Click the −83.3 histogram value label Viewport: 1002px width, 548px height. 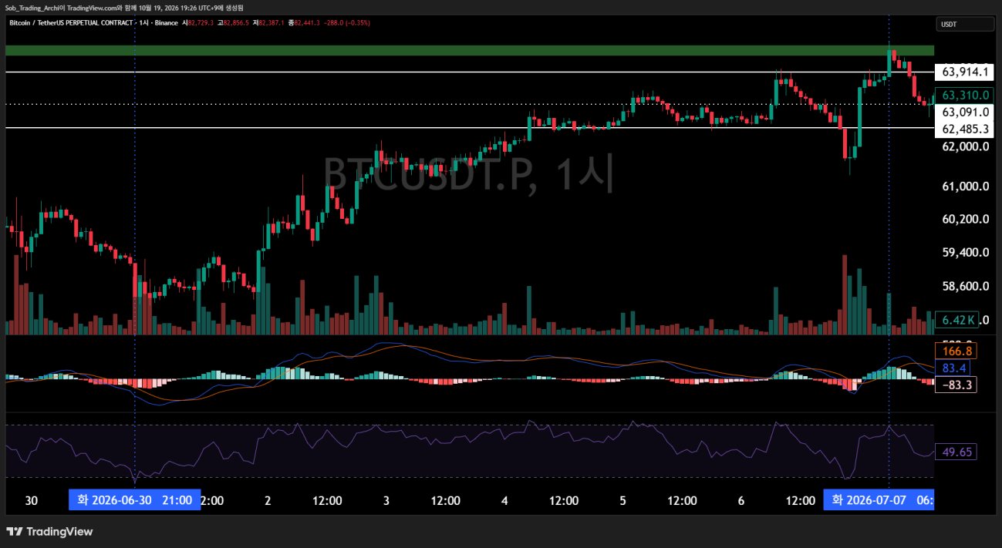pyautogui.click(x=956, y=385)
